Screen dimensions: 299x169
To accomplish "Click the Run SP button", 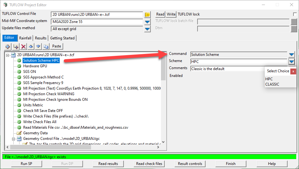I will 27,164.
